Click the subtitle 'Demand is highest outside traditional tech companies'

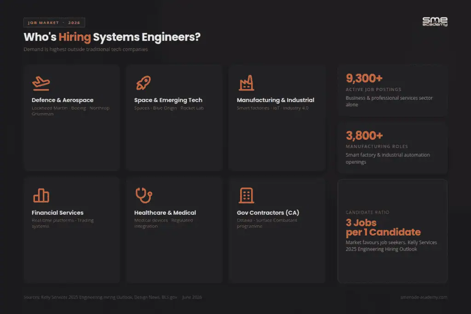coord(86,49)
